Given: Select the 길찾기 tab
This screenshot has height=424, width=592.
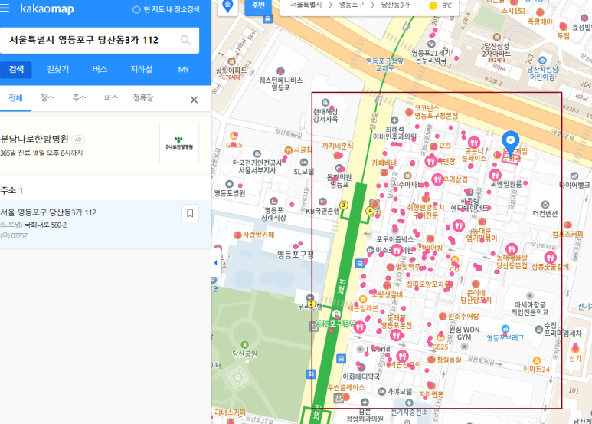Looking at the screenshot, I should click(x=57, y=70).
